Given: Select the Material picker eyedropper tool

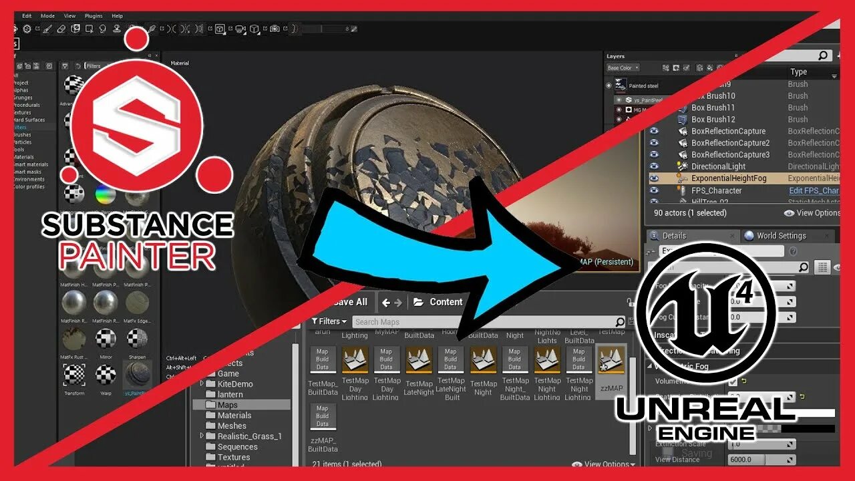Looking at the screenshot, I should click(x=152, y=29).
